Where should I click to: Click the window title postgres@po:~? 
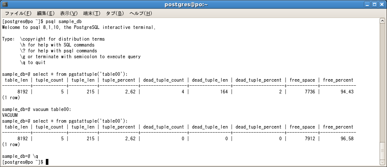pyautogui.click(x=186, y=4)
